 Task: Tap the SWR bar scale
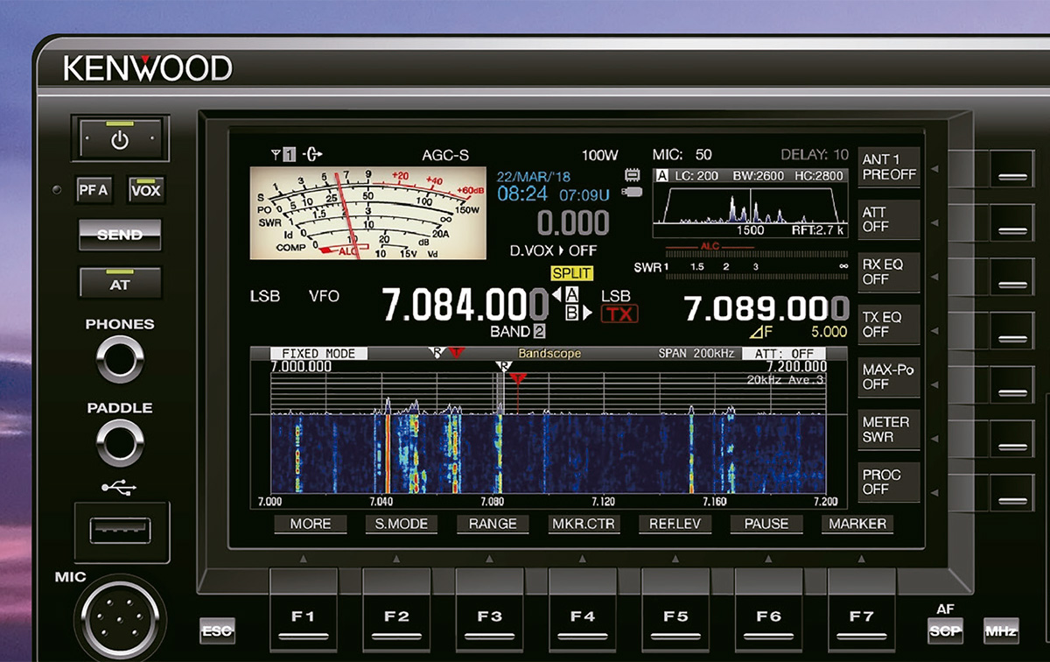click(x=741, y=271)
